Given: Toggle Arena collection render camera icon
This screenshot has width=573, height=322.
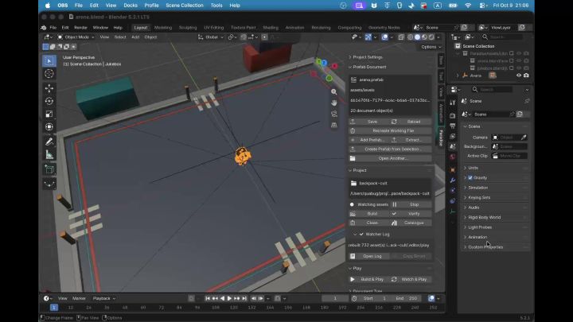Looking at the screenshot, I should [x=526, y=76].
